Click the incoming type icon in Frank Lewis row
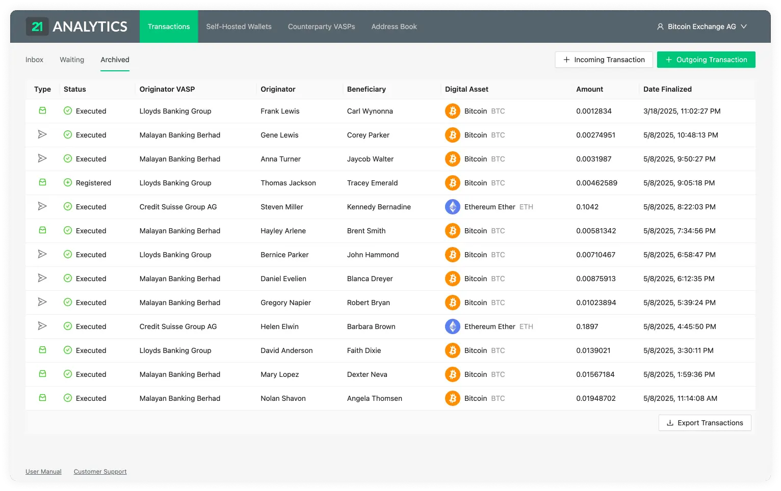 pyautogui.click(x=43, y=111)
